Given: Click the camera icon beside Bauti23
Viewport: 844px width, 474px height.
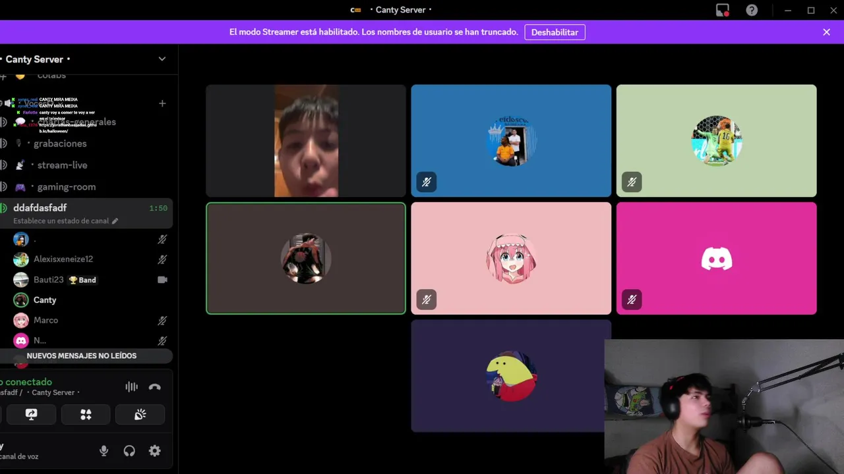Looking at the screenshot, I should (162, 280).
